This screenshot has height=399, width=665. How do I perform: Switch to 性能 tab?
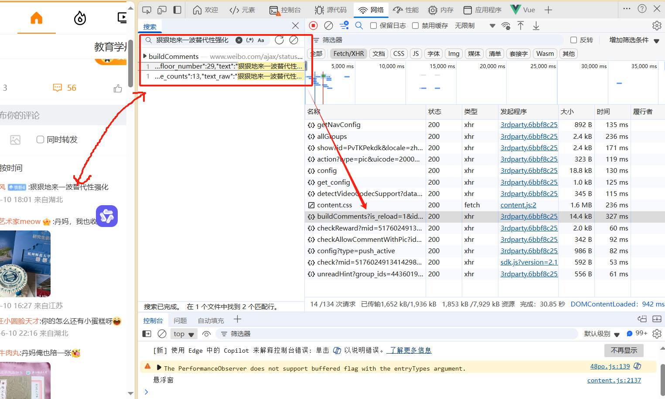click(x=406, y=10)
